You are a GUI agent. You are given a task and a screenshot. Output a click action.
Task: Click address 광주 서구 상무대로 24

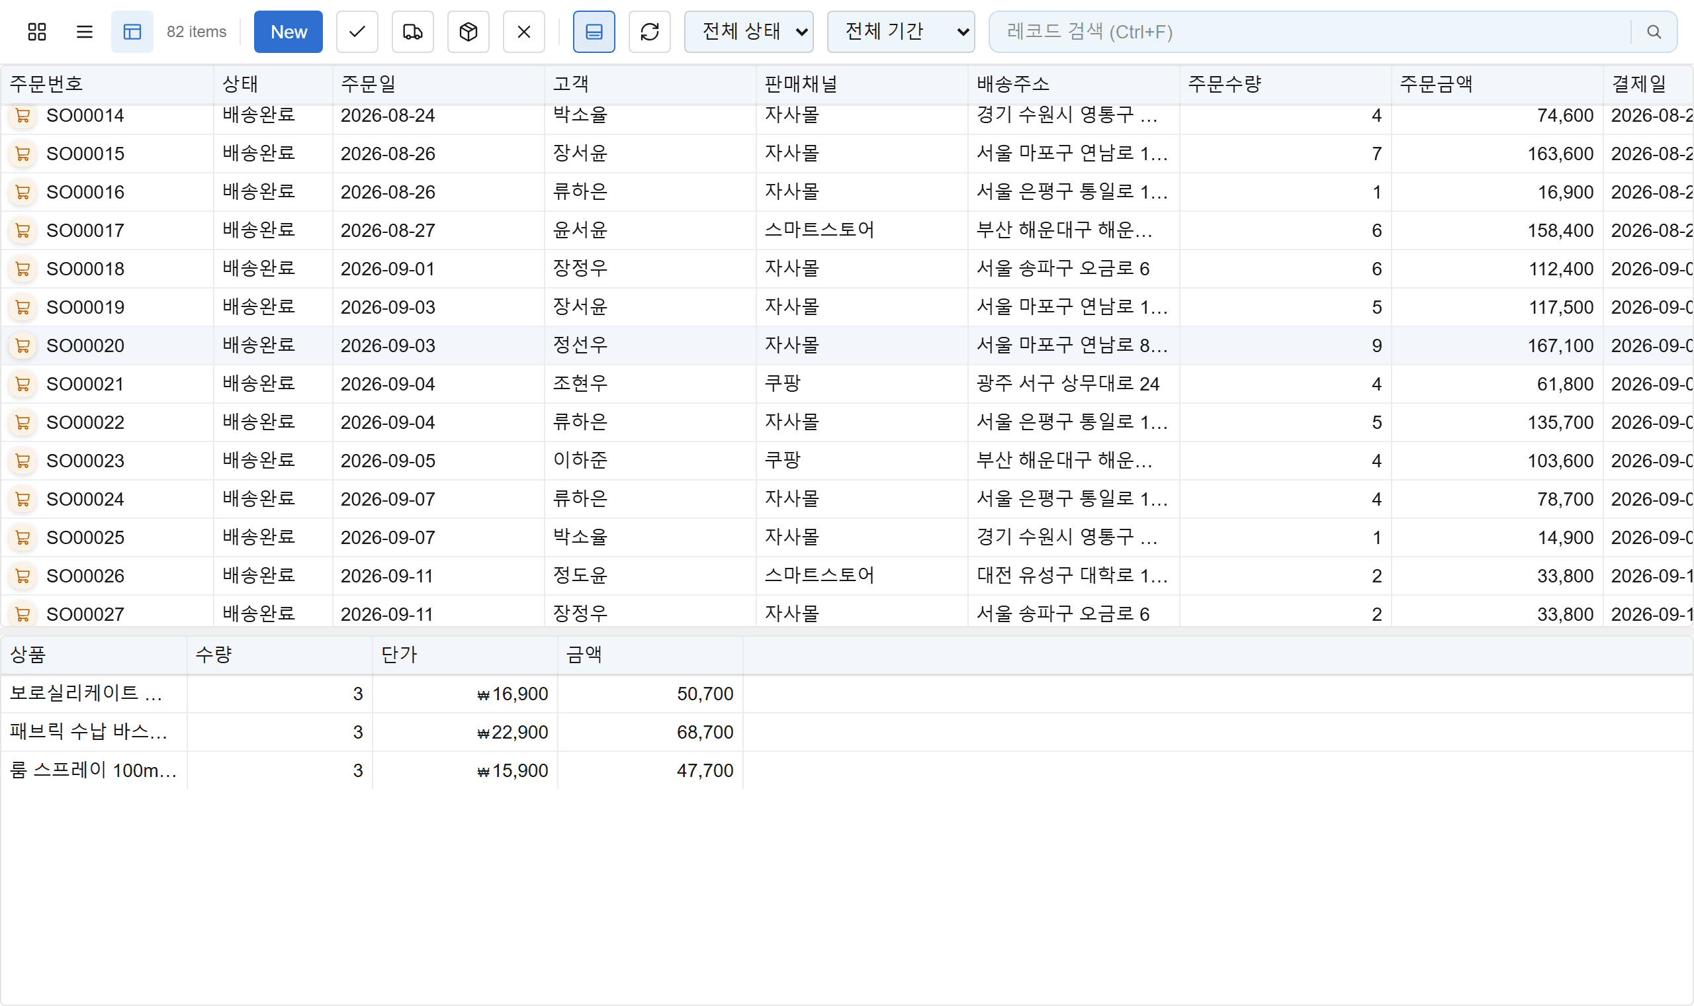point(1068,385)
